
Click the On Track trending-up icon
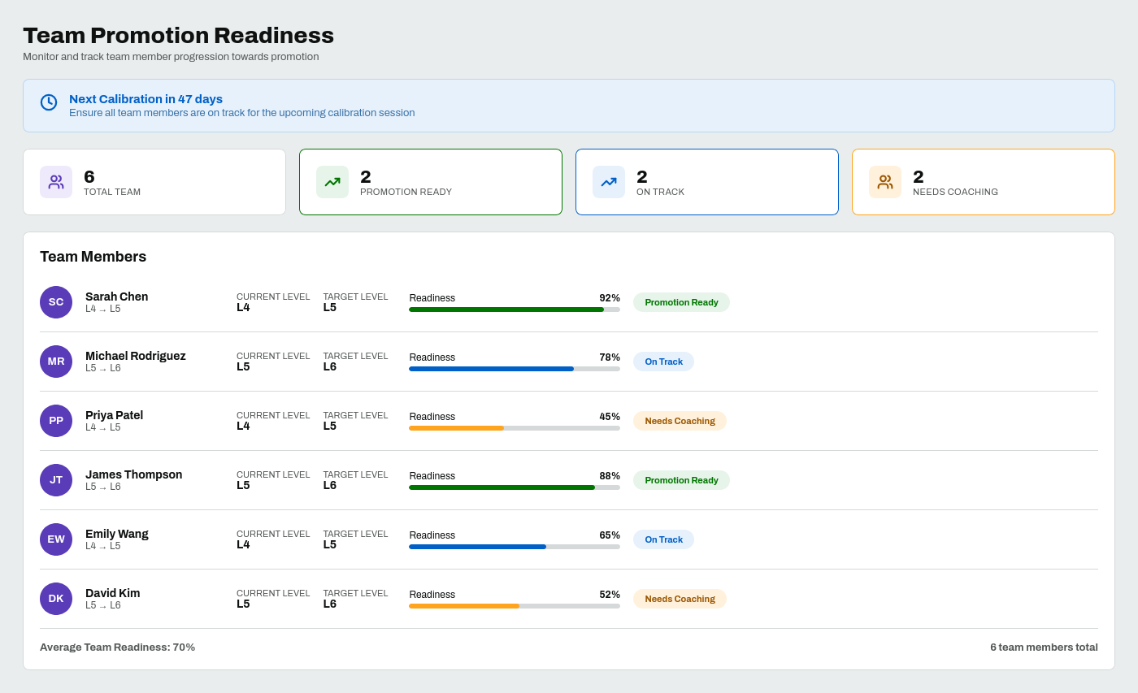[x=609, y=182]
